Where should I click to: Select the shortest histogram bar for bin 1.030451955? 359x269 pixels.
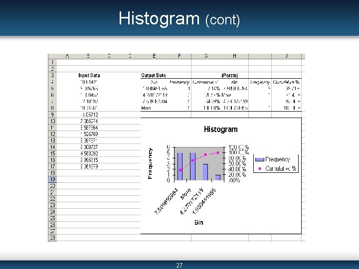coord(218,178)
